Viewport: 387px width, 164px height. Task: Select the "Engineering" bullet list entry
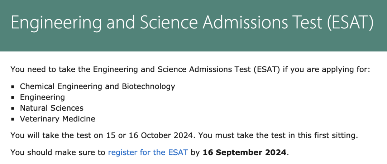[x=42, y=97]
